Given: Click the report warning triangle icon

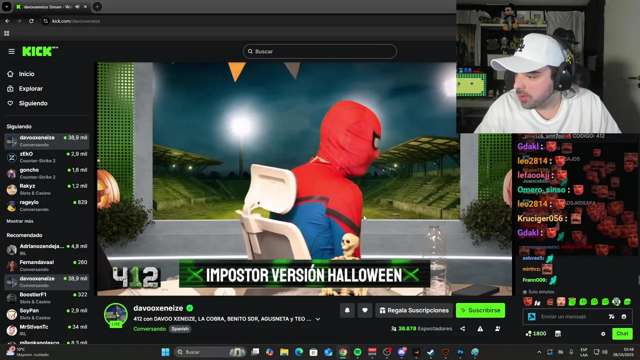Looking at the screenshot, I should (480, 328).
